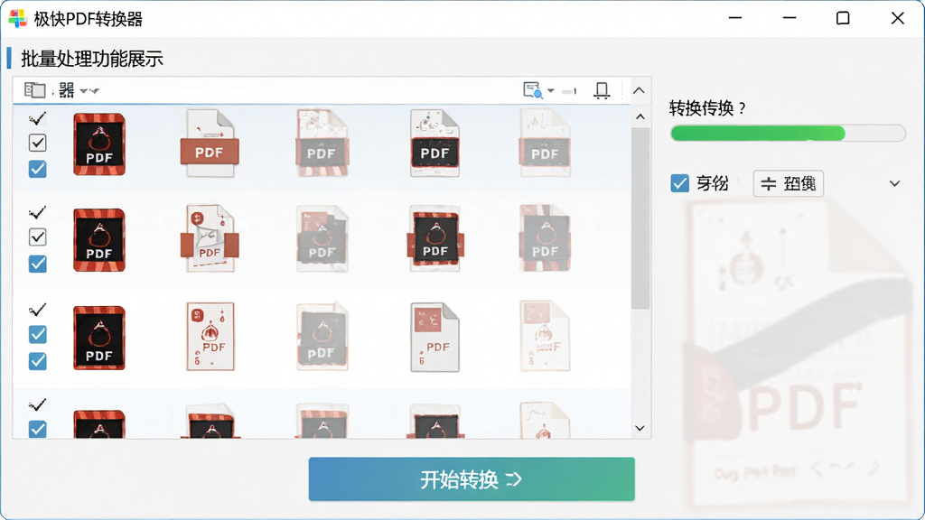
Task: Select first row's faded PDF icon, third column
Action: tap(322, 144)
